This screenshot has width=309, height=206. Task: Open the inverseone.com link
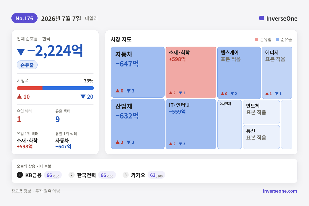click(280, 191)
